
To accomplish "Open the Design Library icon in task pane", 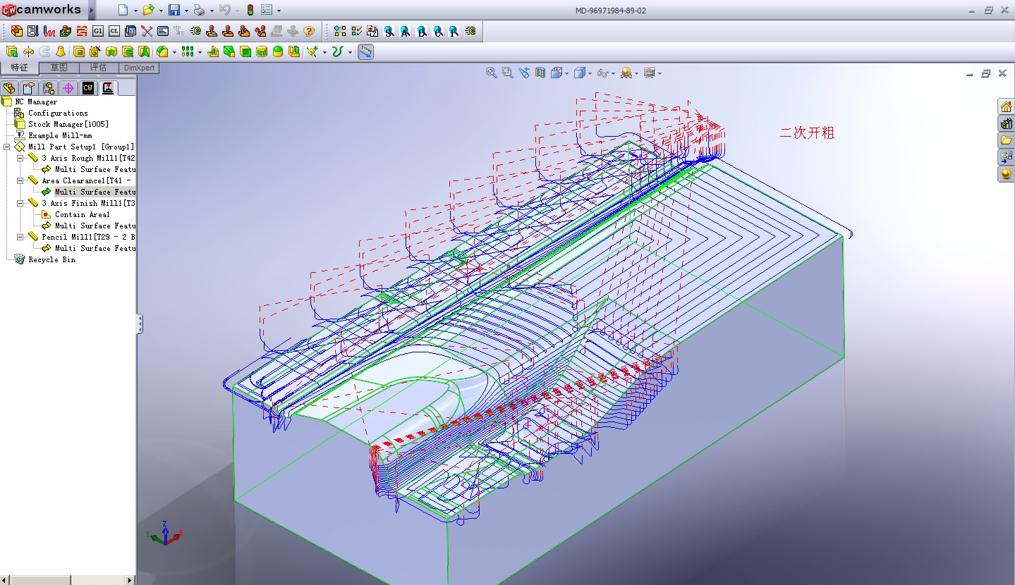I will pyautogui.click(x=1006, y=123).
